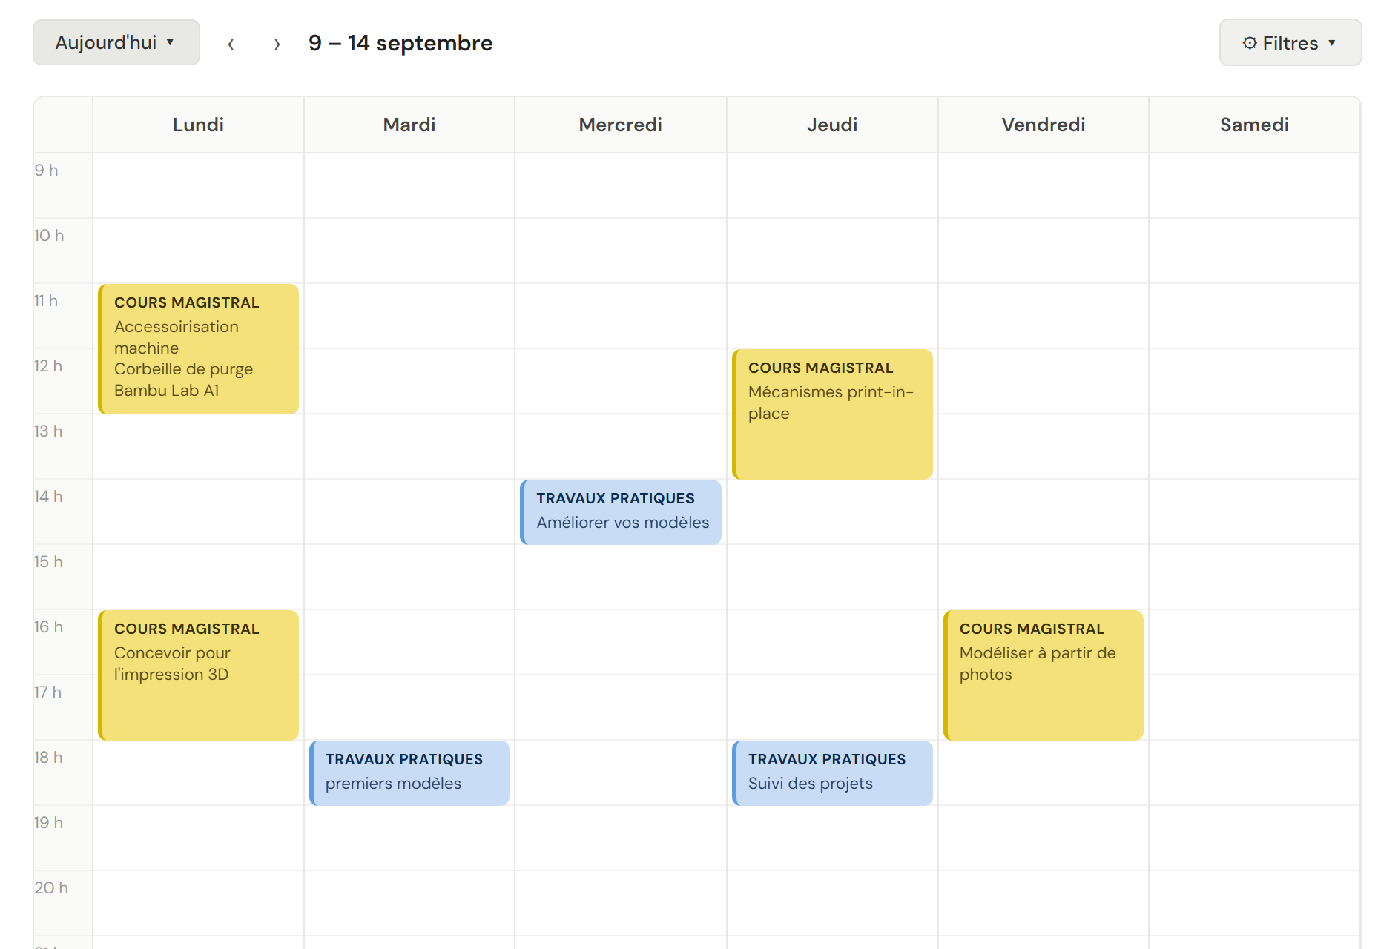The image size is (1378, 949).
Task: Select the Samedi column header
Action: coord(1254,125)
